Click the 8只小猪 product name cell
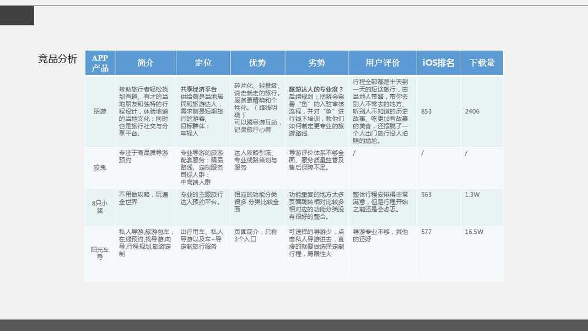The image size is (588, 331). [100, 207]
